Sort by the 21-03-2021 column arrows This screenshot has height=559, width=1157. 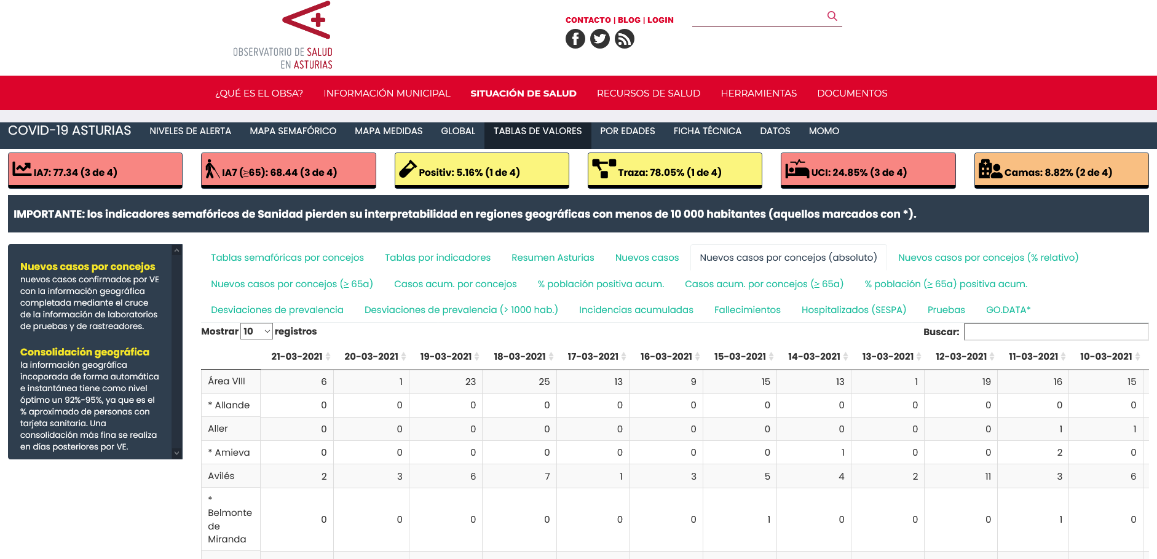(x=328, y=357)
